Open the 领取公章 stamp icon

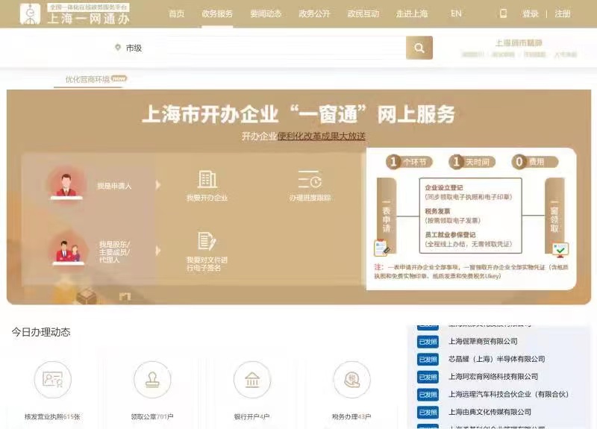tap(151, 381)
